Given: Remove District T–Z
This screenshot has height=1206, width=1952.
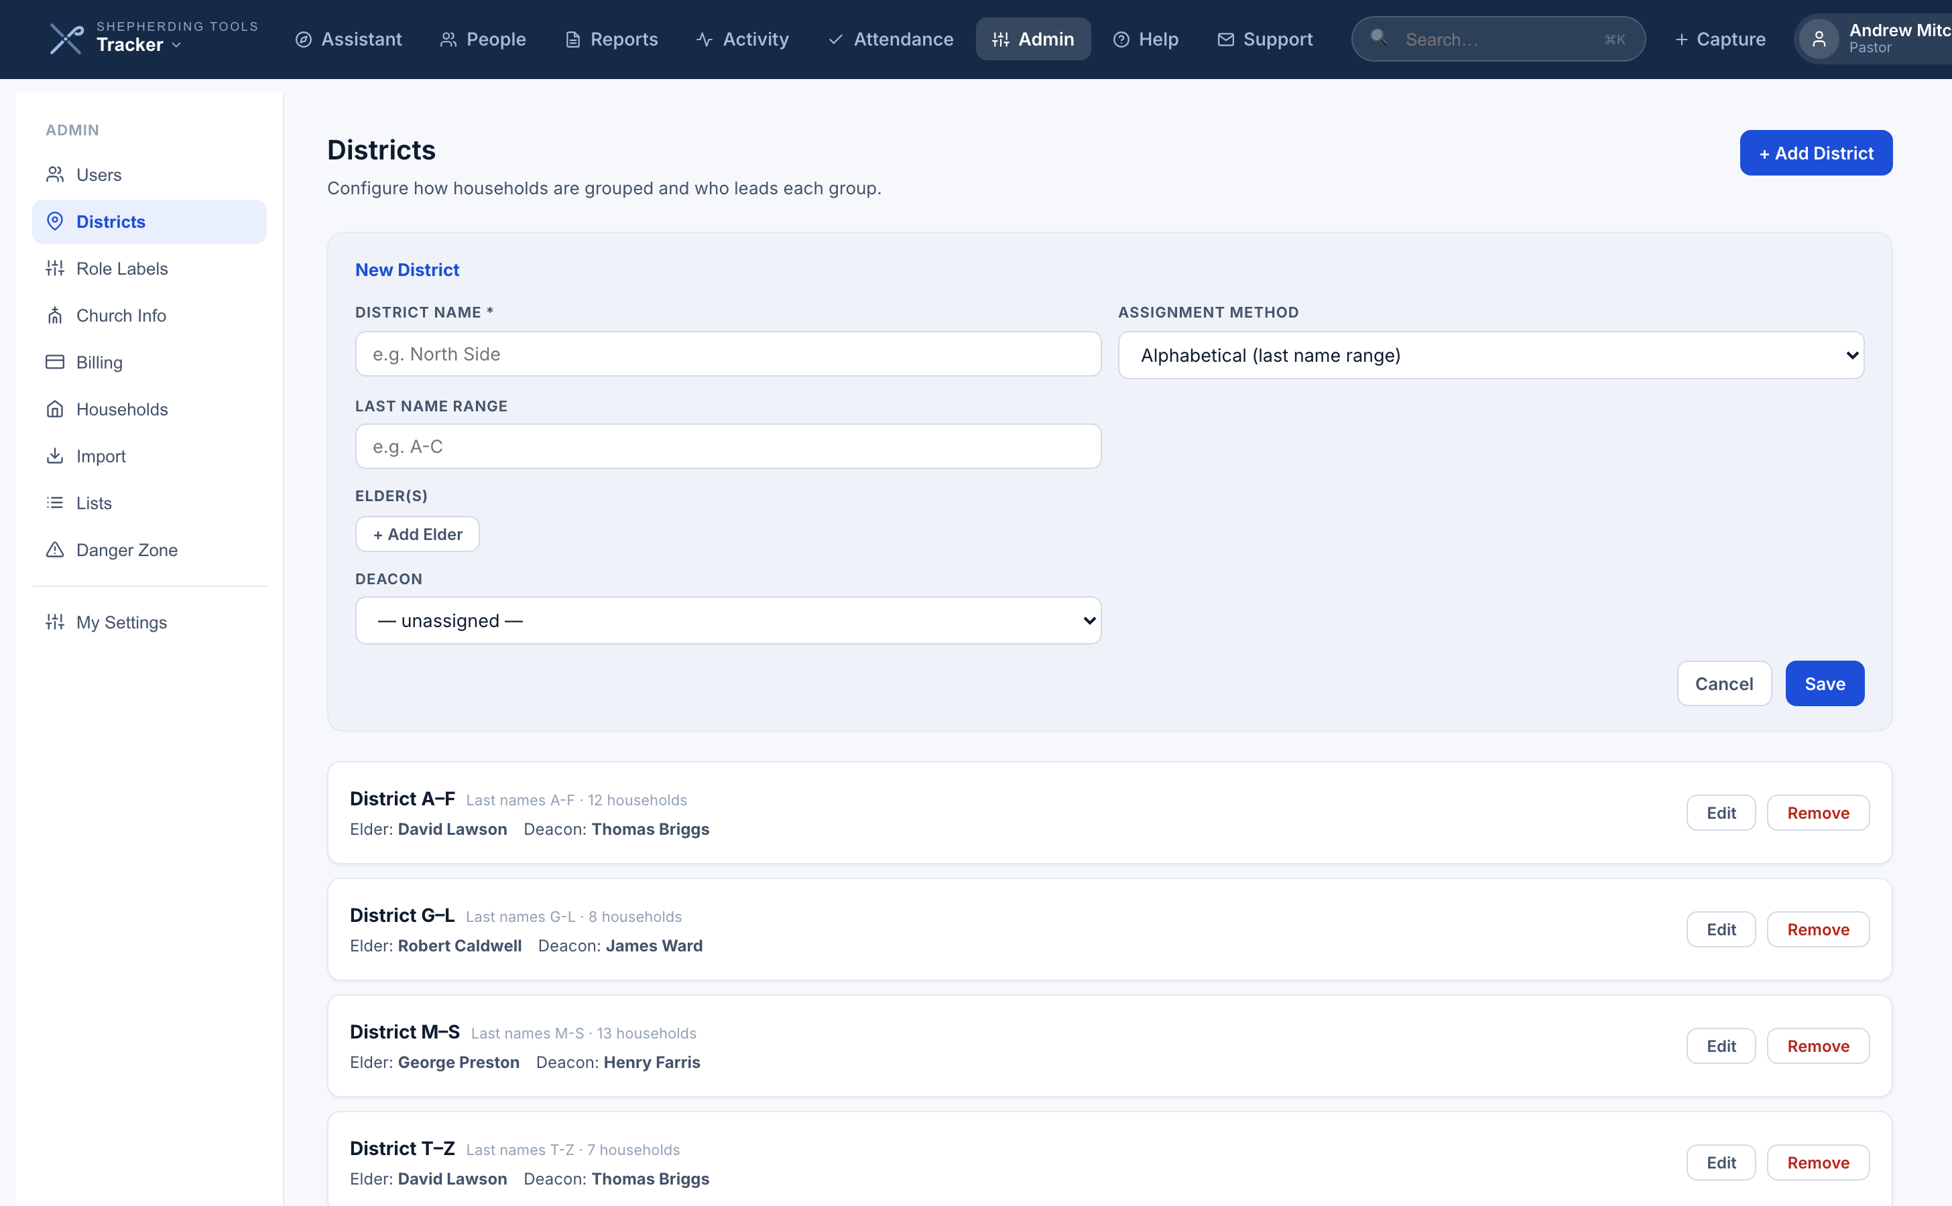Looking at the screenshot, I should click(1817, 1162).
